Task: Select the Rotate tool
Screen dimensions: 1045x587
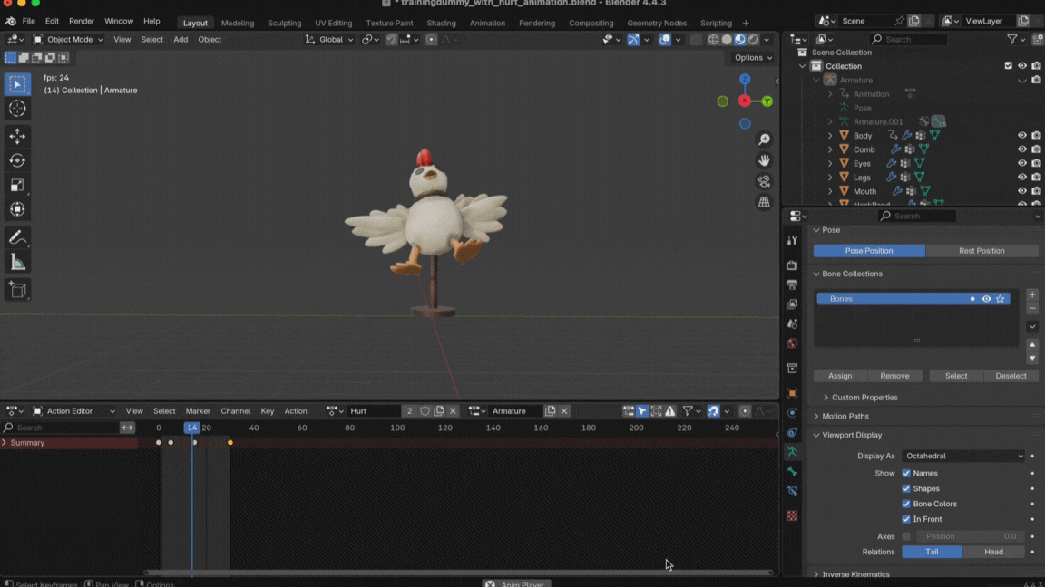Action: click(17, 160)
